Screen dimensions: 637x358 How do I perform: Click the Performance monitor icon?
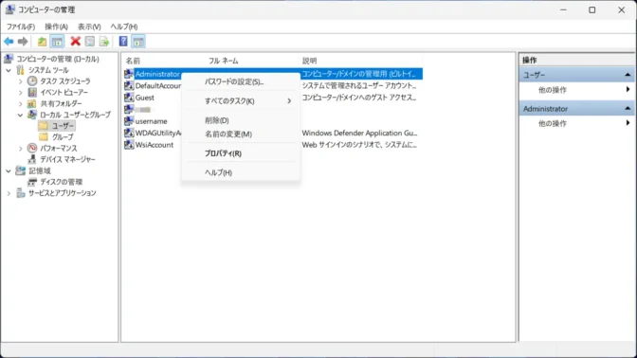click(32, 148)
